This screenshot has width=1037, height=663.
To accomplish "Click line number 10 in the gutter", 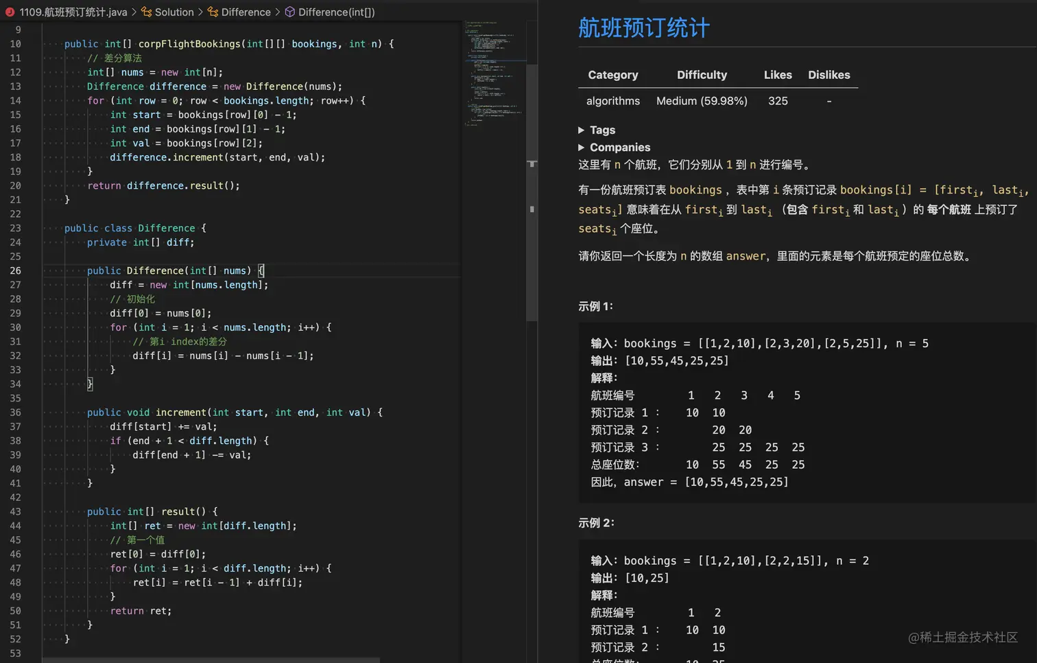I will [x=15, y=44].
